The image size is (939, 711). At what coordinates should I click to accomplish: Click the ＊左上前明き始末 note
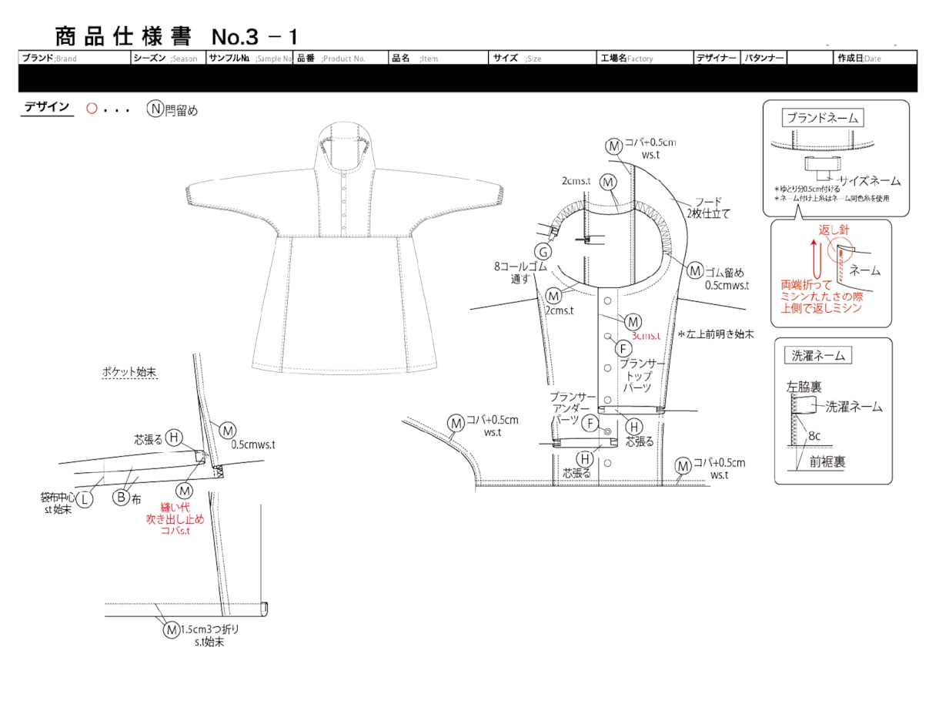[716, 334]
